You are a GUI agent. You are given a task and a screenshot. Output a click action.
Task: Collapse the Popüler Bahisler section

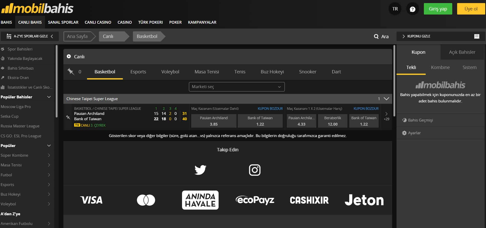[49, 97]
